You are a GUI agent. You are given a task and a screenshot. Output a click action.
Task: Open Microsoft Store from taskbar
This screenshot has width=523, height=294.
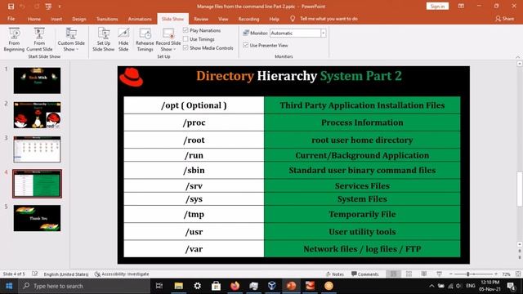[216, 286]
